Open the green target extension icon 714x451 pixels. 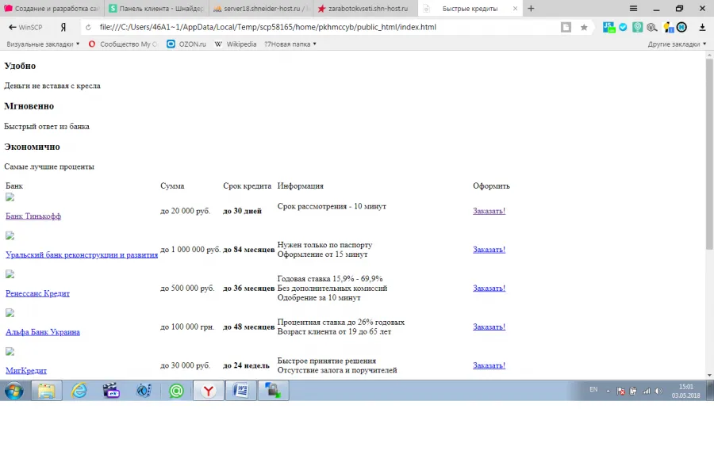pos(638,27)
